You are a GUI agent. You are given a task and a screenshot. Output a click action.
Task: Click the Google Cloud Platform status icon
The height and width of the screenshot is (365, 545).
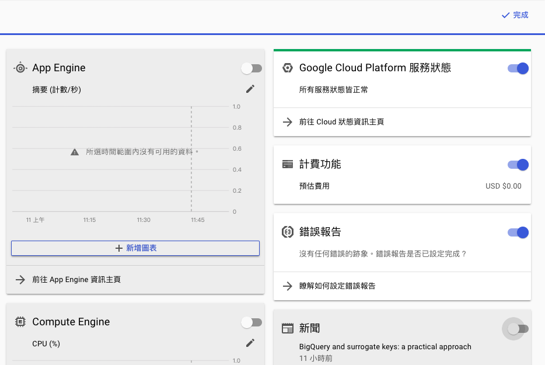[x=287, y=68]
